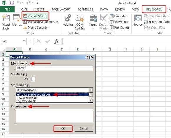
Task: Select row 16 header
Action: 3,129
